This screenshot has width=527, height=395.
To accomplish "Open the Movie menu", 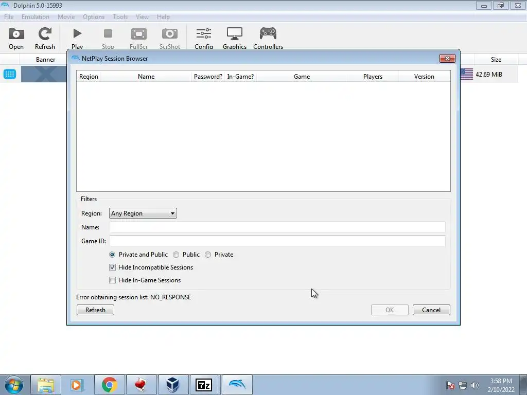I will (66, 17).
